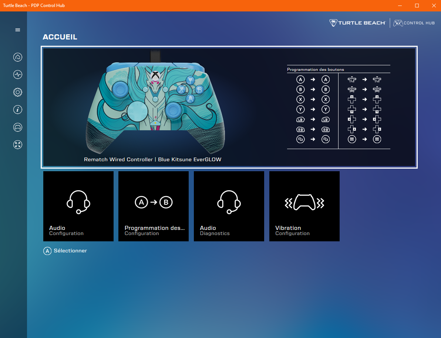Click the Xbox button on the controller image
Viewport: 441px width, 338px height.
[x=156, y=74]
